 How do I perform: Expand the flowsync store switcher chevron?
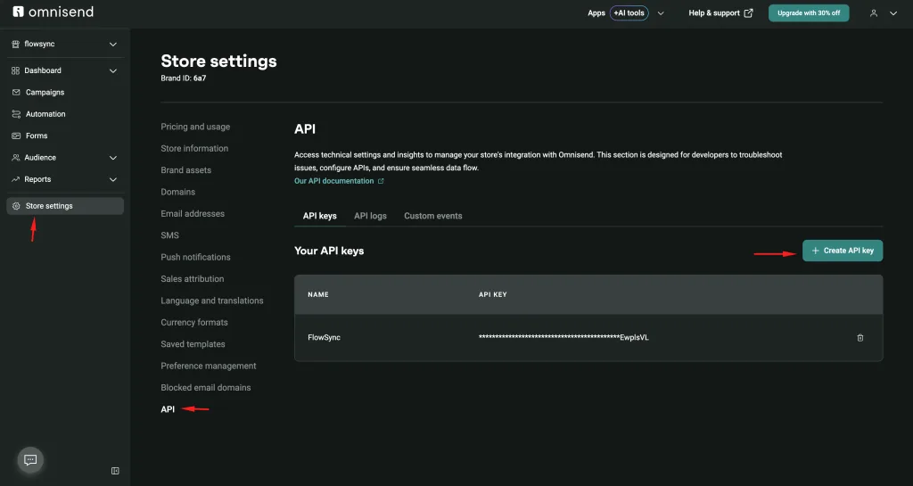113,45
